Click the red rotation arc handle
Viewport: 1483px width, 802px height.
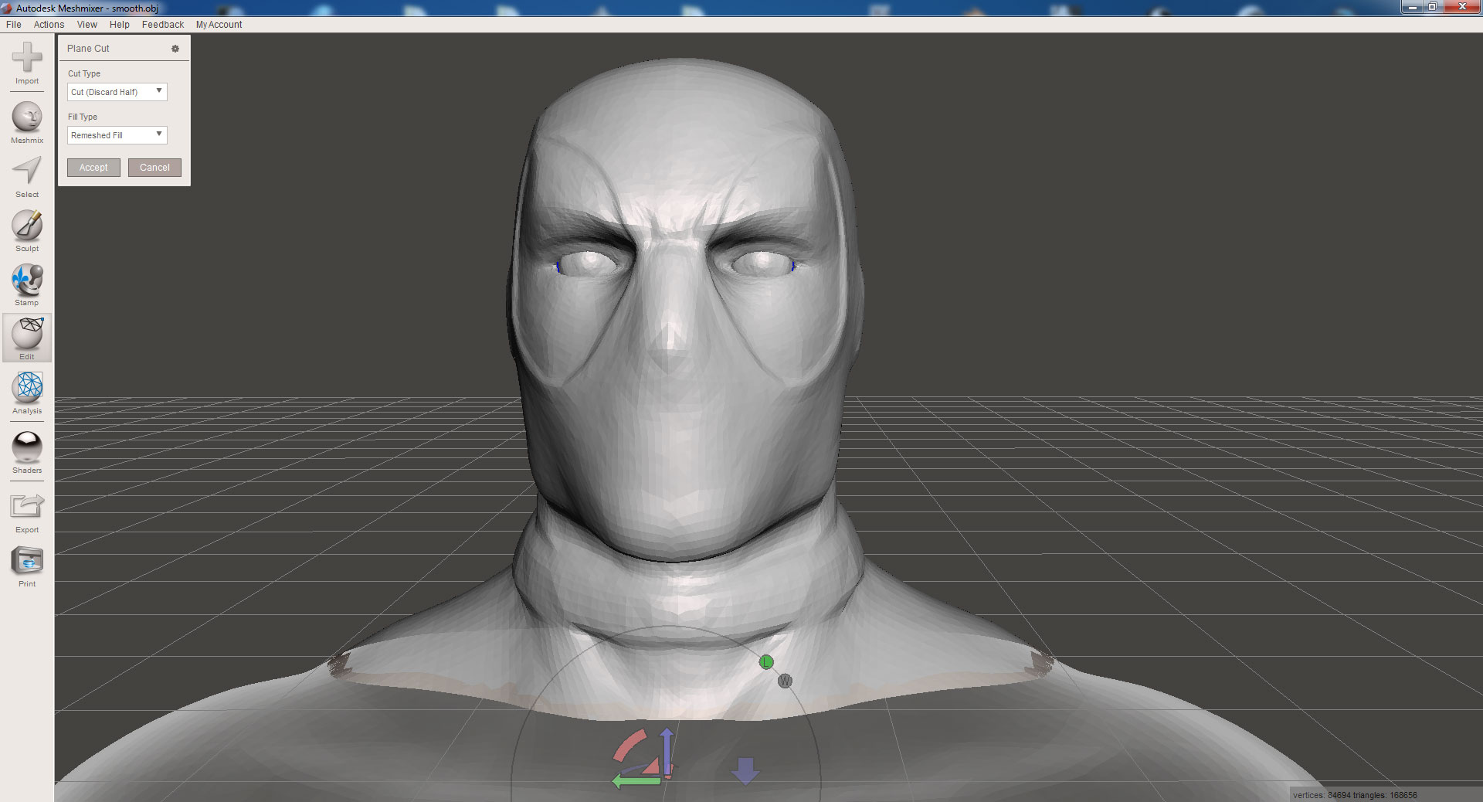tap(629, 746)
